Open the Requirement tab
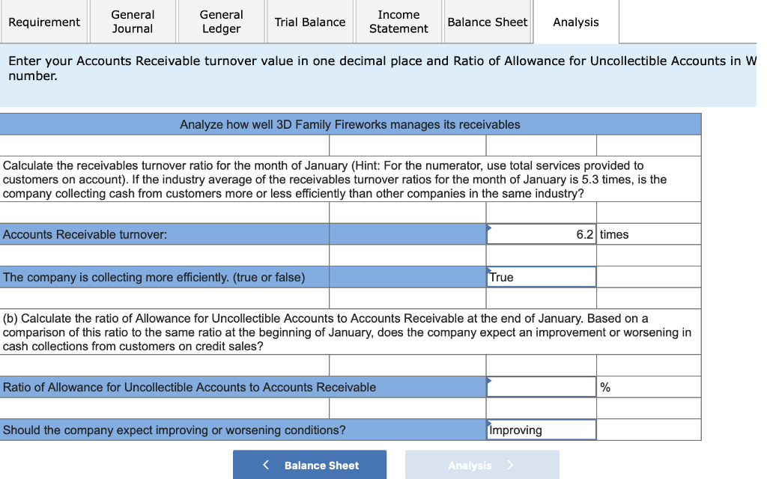Viewport: 767px width, 479px height. (44, 22)
